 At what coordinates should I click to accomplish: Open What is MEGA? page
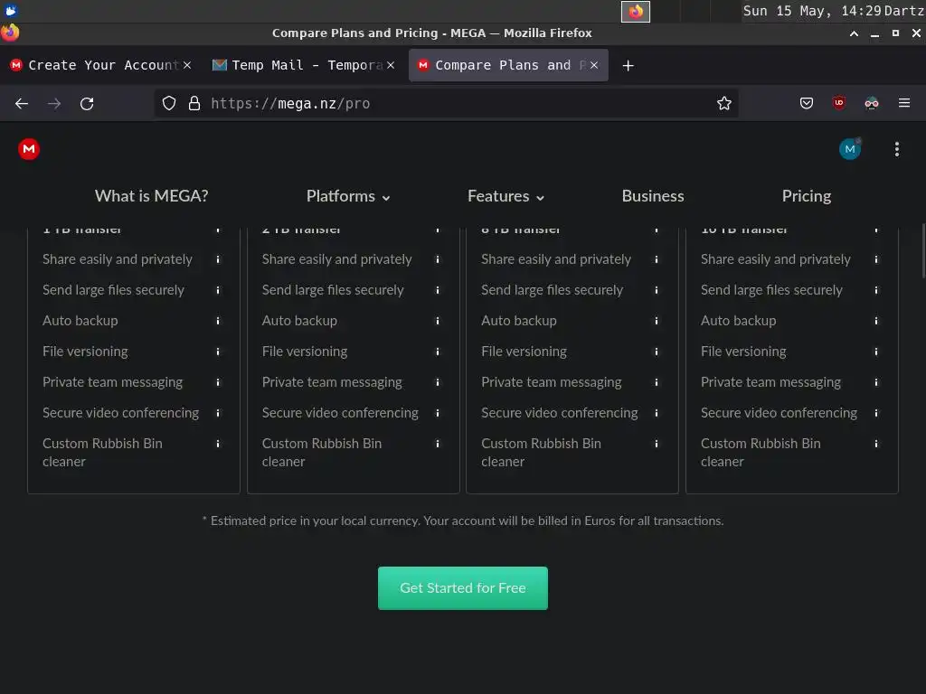pos(152,196)
